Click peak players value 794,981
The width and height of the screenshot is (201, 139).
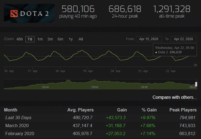tap(187, 118)
